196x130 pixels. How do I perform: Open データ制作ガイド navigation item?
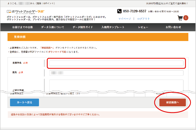coord(83,27)
